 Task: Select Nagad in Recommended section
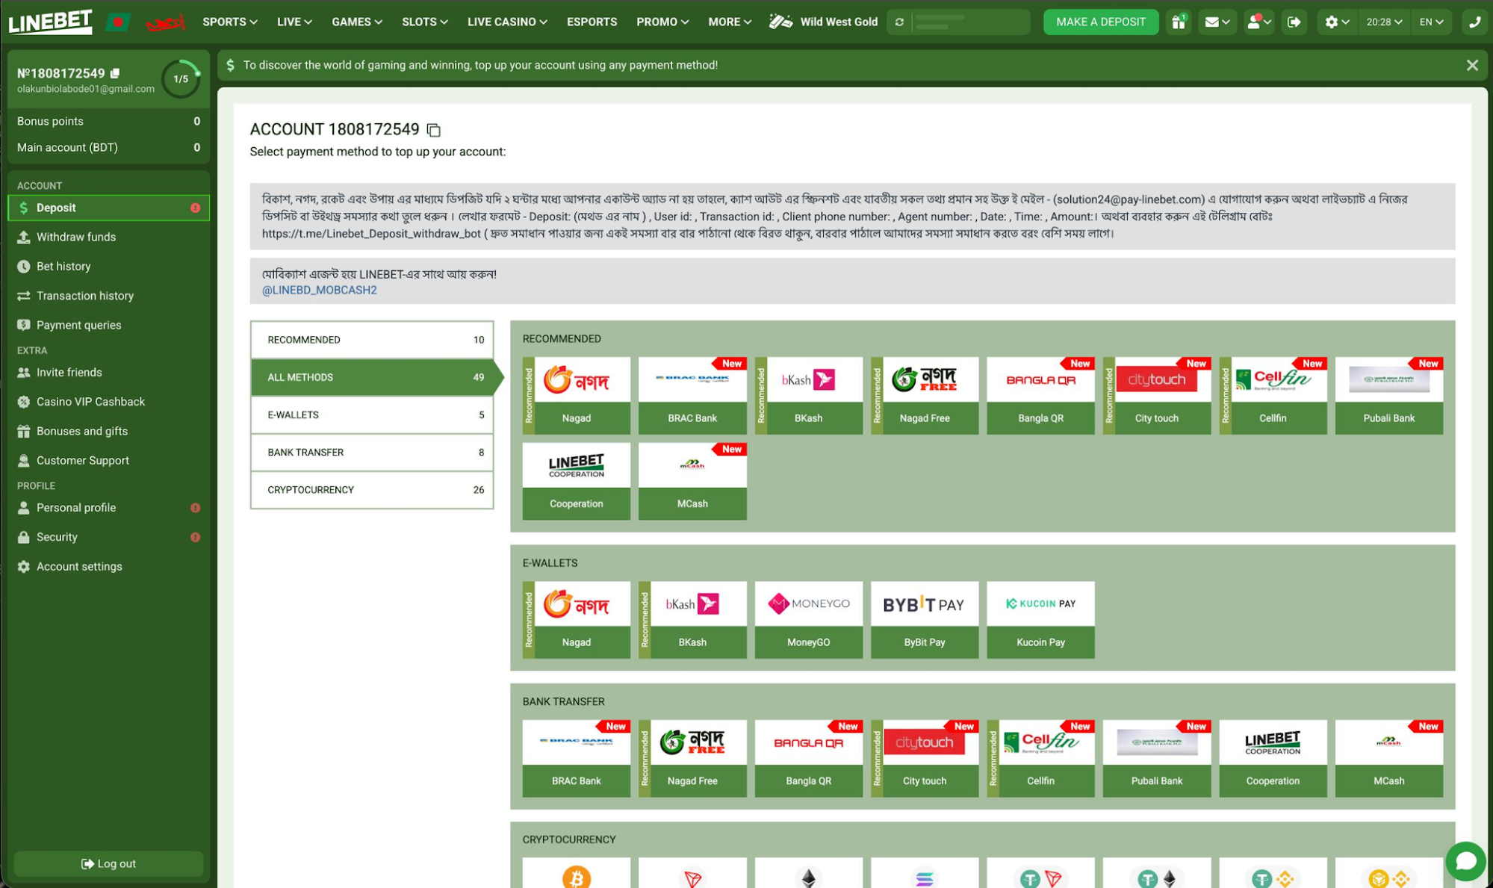tap(576, 396)
